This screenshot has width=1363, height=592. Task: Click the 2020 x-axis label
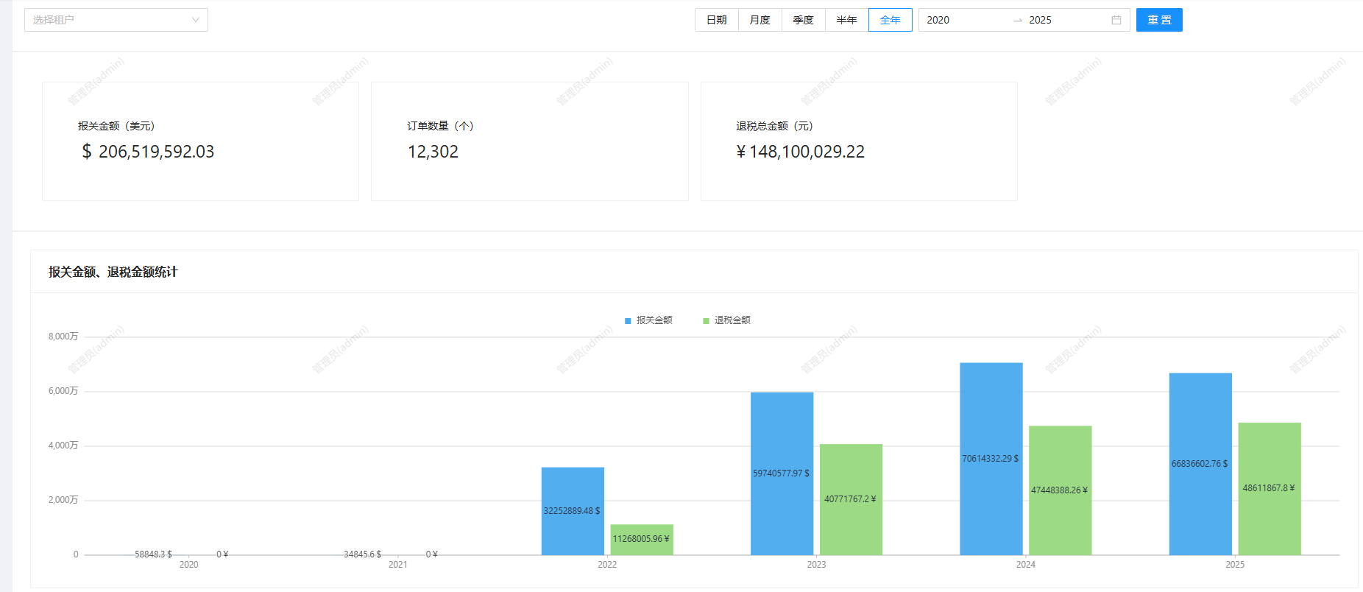click(189, 565)
